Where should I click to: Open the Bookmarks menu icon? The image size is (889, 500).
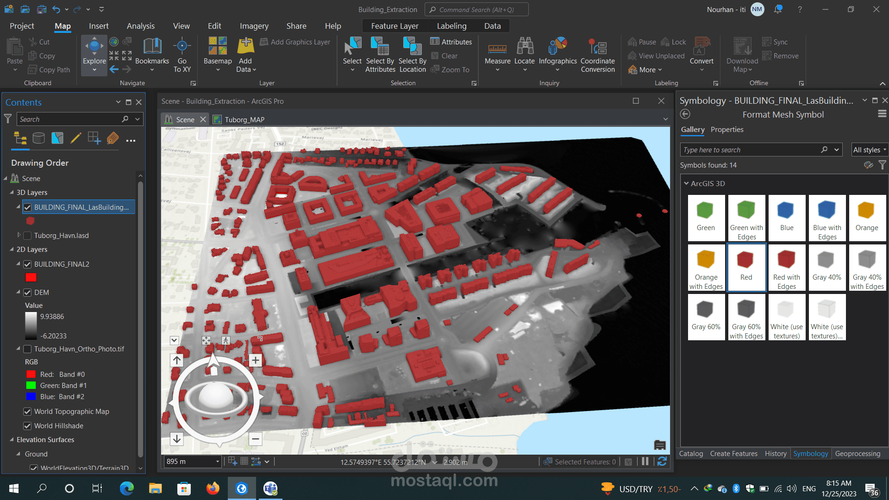point(152,46)
